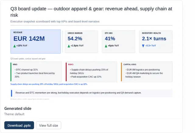Click the CAPITAL ASKS heading
195x133 pixels.
130,65
